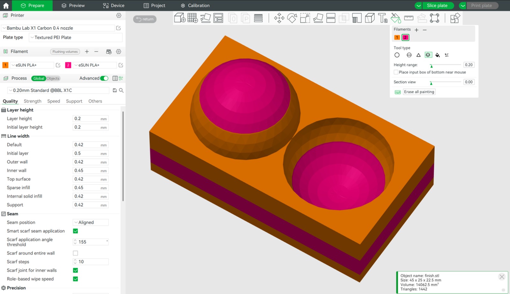Switch process scope to Global
The image size is (510, 294).
click(x=39, y=79)
